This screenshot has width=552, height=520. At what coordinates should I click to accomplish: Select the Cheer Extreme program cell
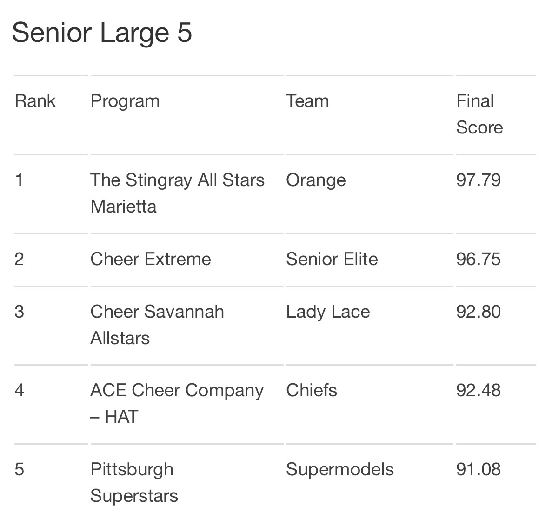coord(151,259)
